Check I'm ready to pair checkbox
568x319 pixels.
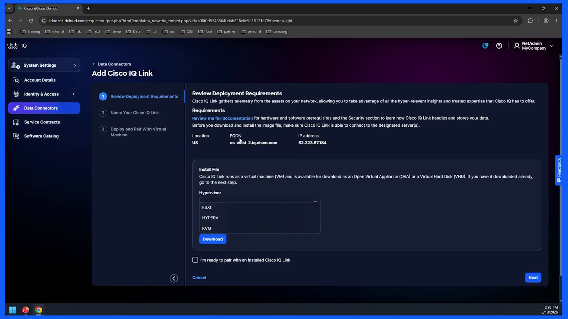(x=195, y=260)
